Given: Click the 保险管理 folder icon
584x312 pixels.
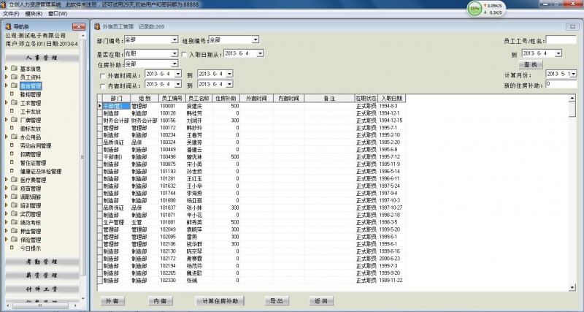Looking at the screenshot, I should tap(14, 239).
